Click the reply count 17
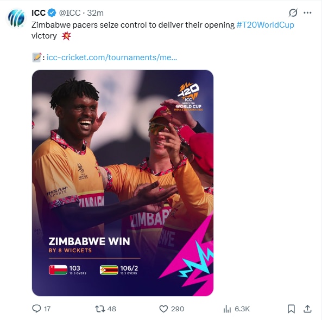 coord(47,309)
